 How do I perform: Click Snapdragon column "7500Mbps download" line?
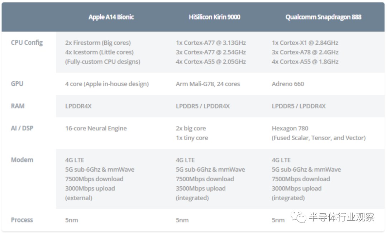(301, 179)
